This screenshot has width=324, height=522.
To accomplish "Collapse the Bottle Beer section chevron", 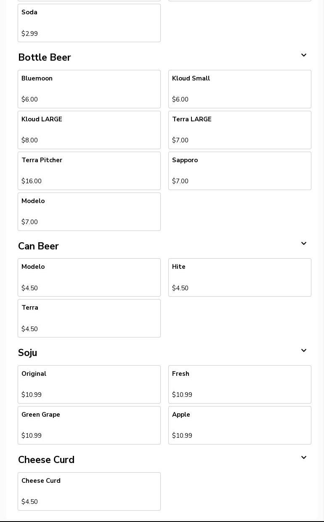I will coord(303,56).
